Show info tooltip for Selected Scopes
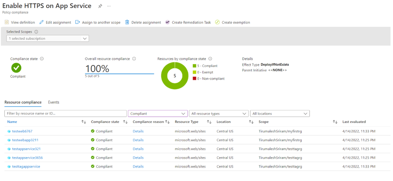This screenshot has height=181, width=393. coord(36,32)
